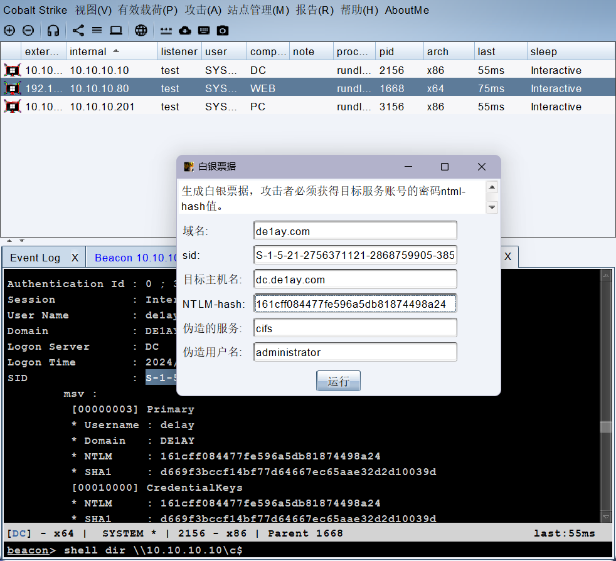Viewport: 616px width, 561px height.
Task: Close the Event Log tab
Action: pos(75,258)
